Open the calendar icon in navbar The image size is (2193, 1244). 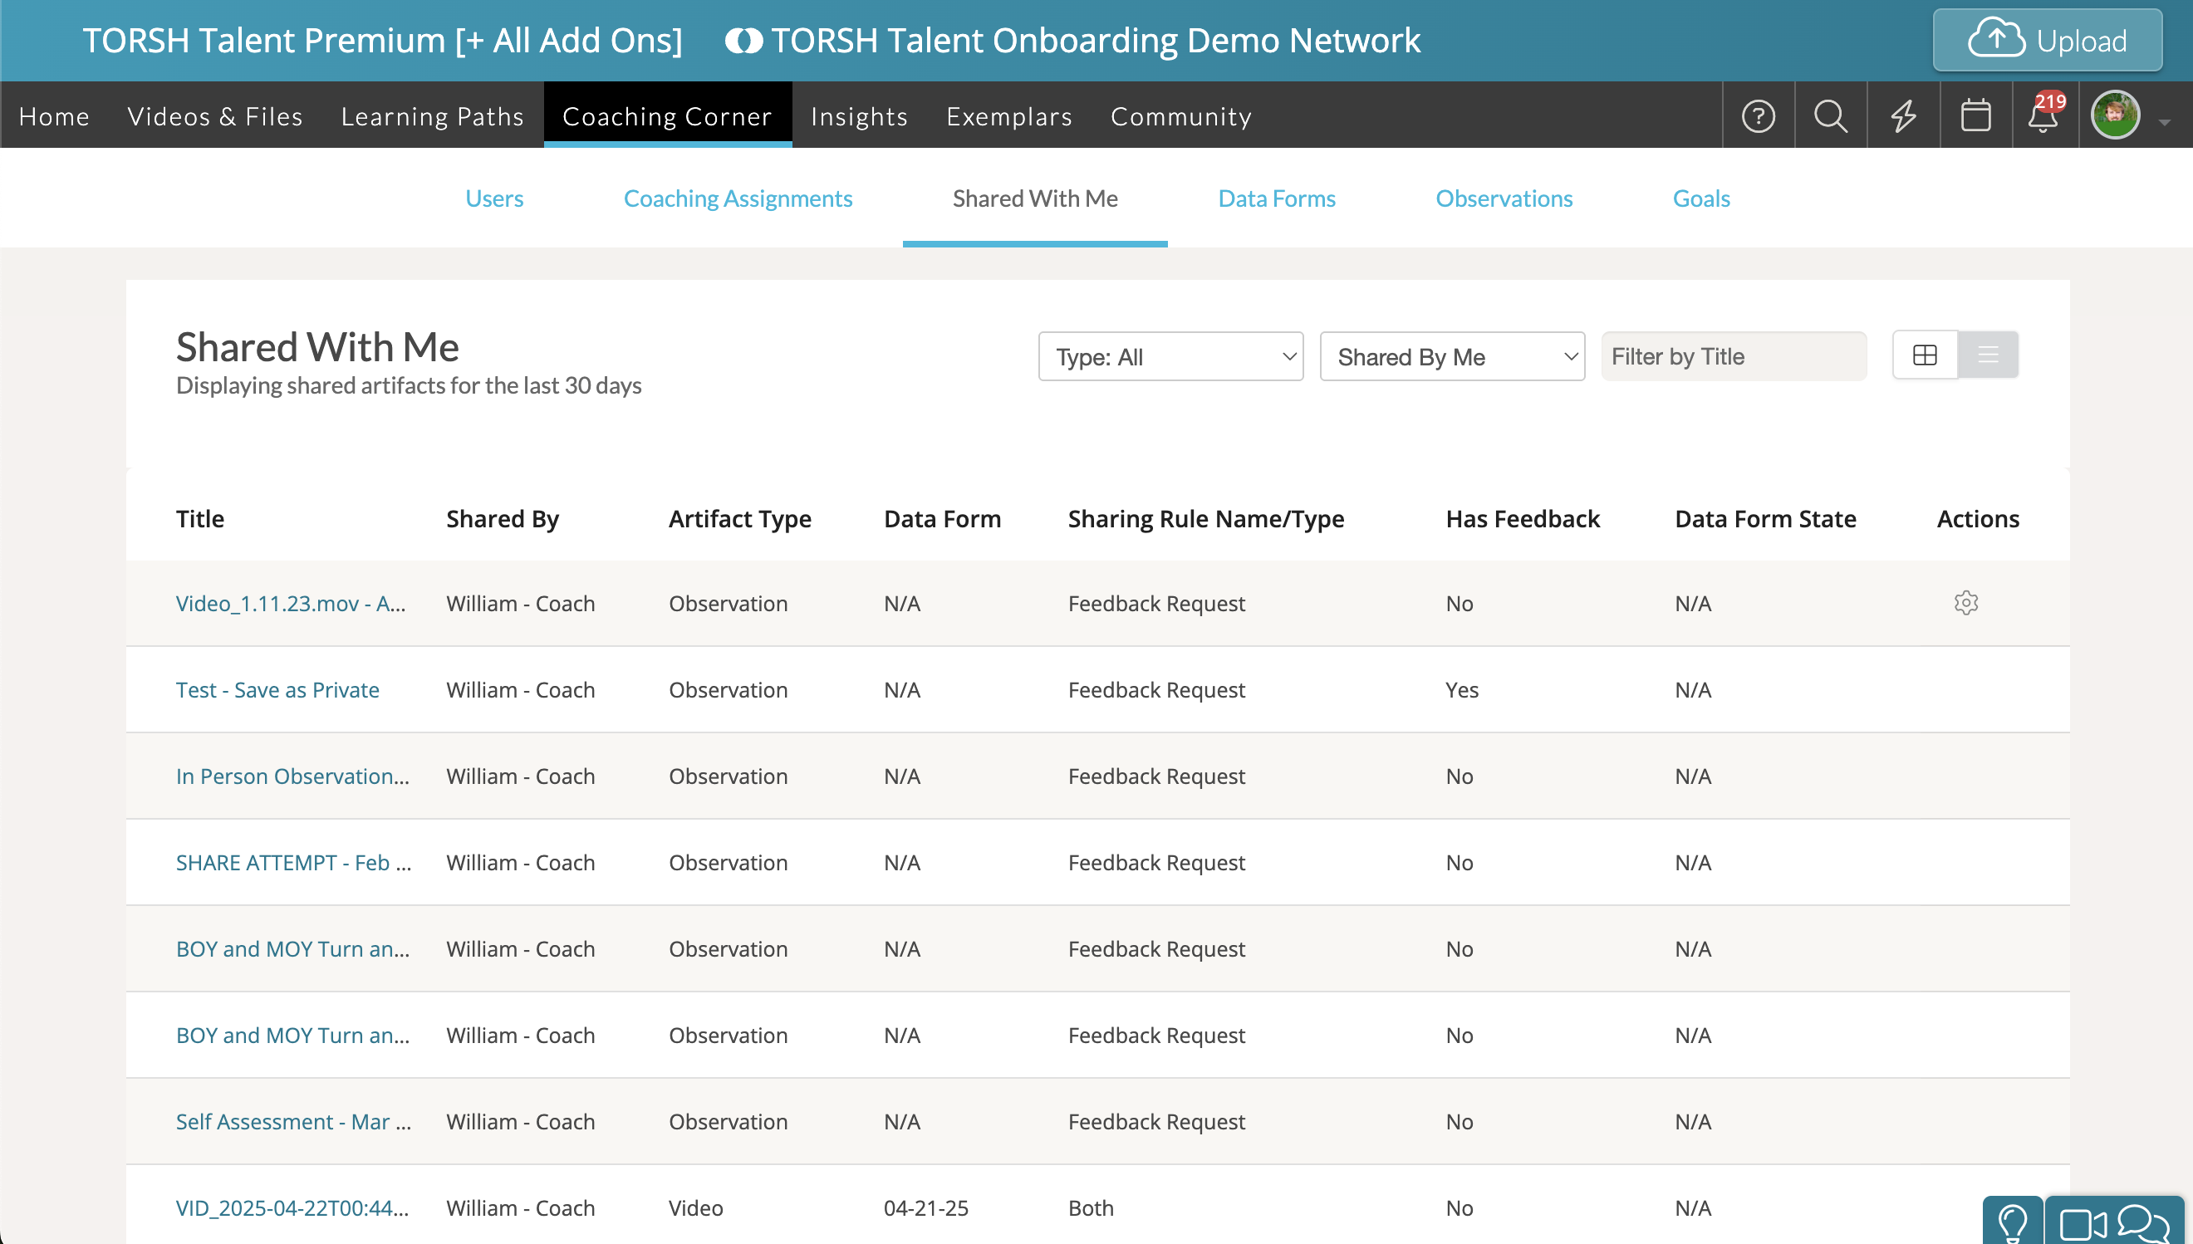tap(1976, 116)
